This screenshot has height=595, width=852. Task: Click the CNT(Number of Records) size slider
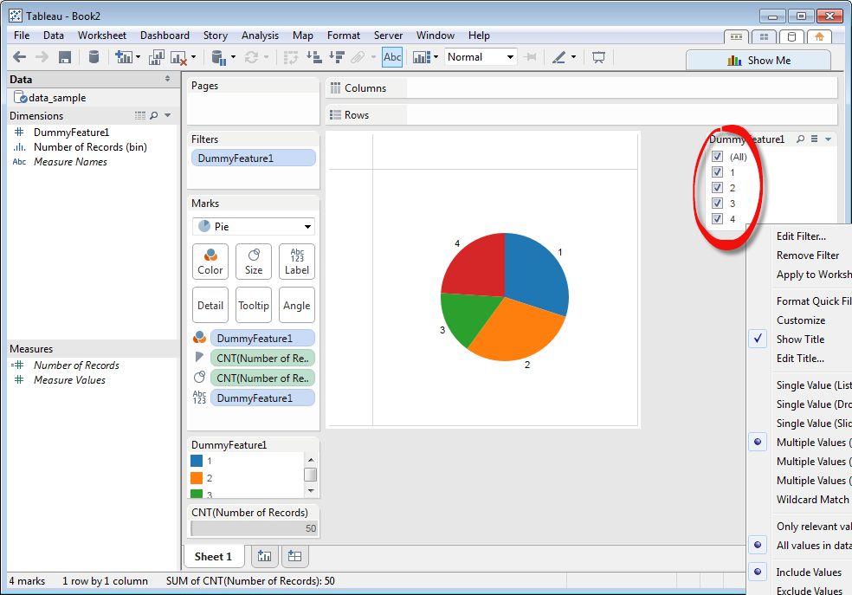(254, 528)
